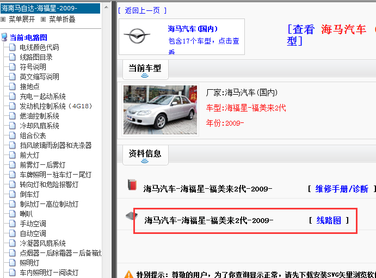376x278 pixels.
Task: Click 海马汽车-海福星-福美来2代-2009- in the 线路图 row
Action: 208,220
